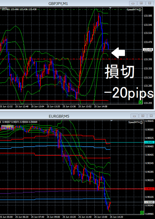Image resolution: width=155 pixels, height=219 pixels.
Task: Click price axis value 0.90465
Action: click(x=150, y=146)
